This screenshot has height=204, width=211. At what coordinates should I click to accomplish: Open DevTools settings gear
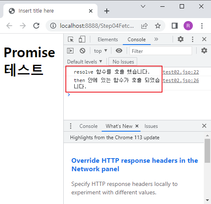pos(181,39)
